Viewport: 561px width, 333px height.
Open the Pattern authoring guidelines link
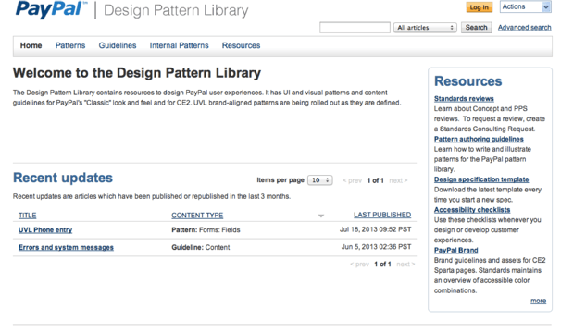point(479,139)
